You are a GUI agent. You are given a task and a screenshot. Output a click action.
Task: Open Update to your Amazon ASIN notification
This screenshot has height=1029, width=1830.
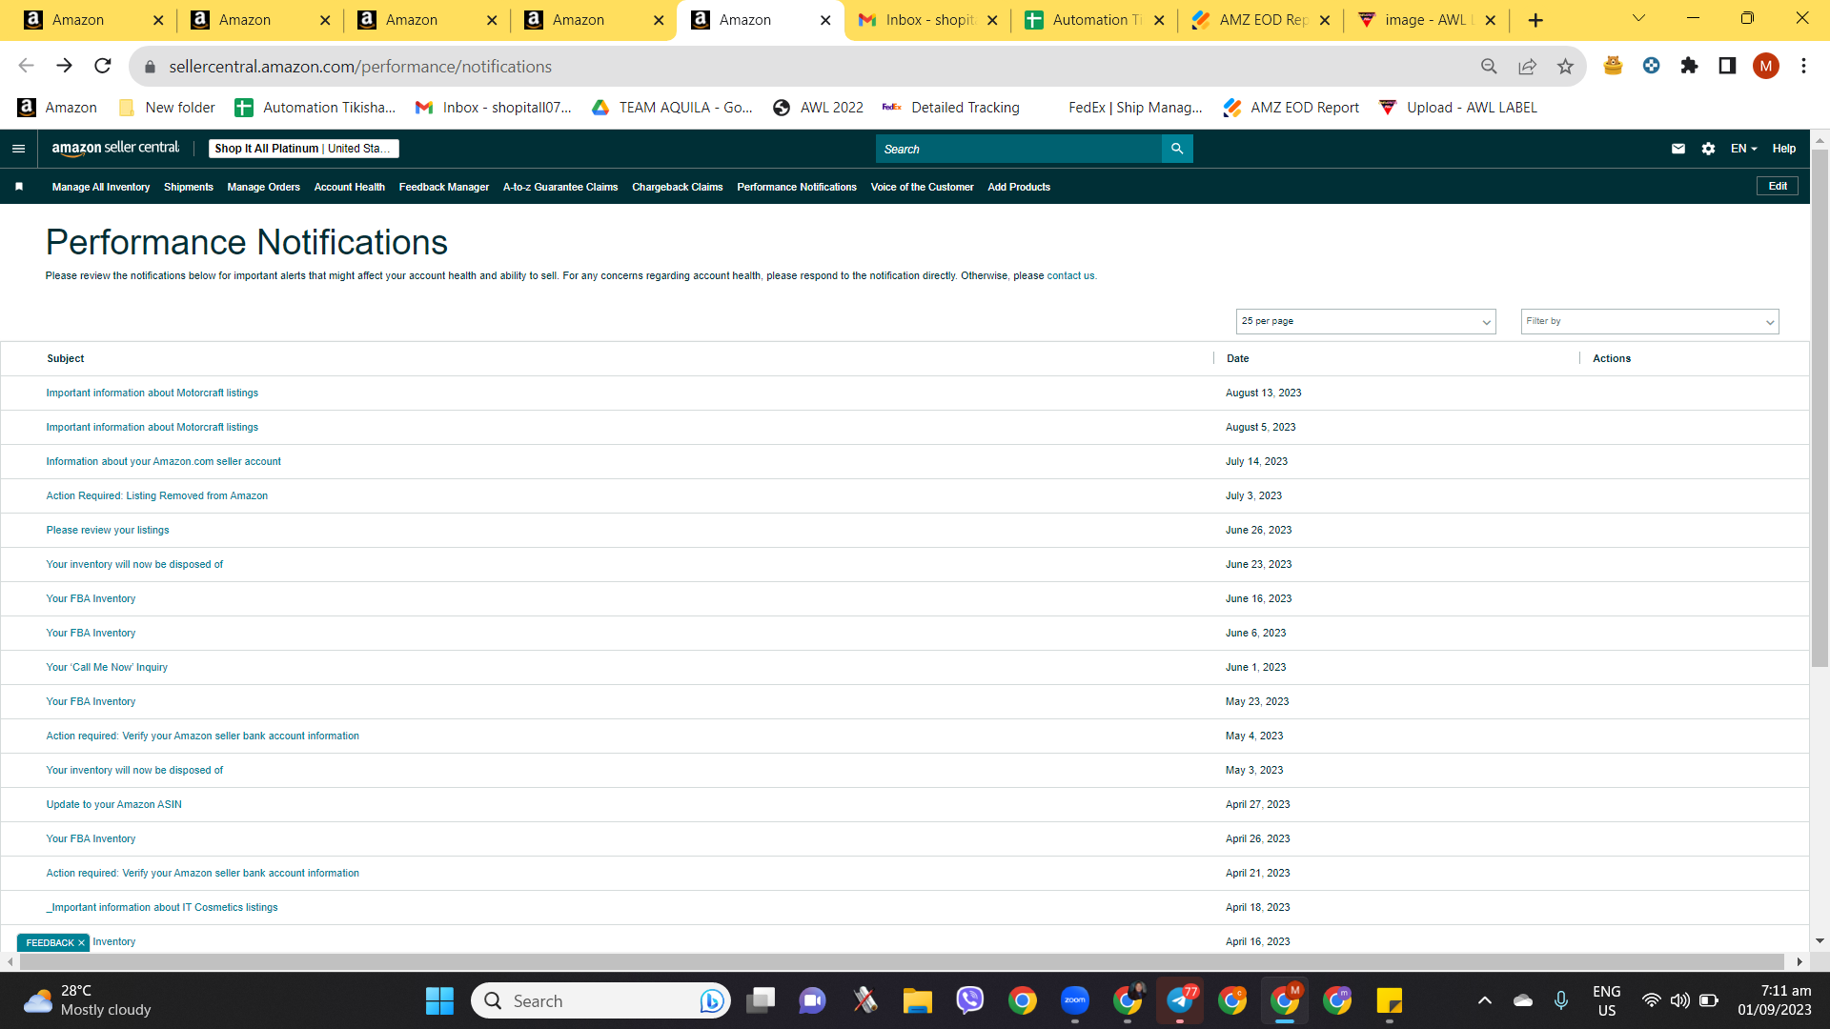pos(114,804)
